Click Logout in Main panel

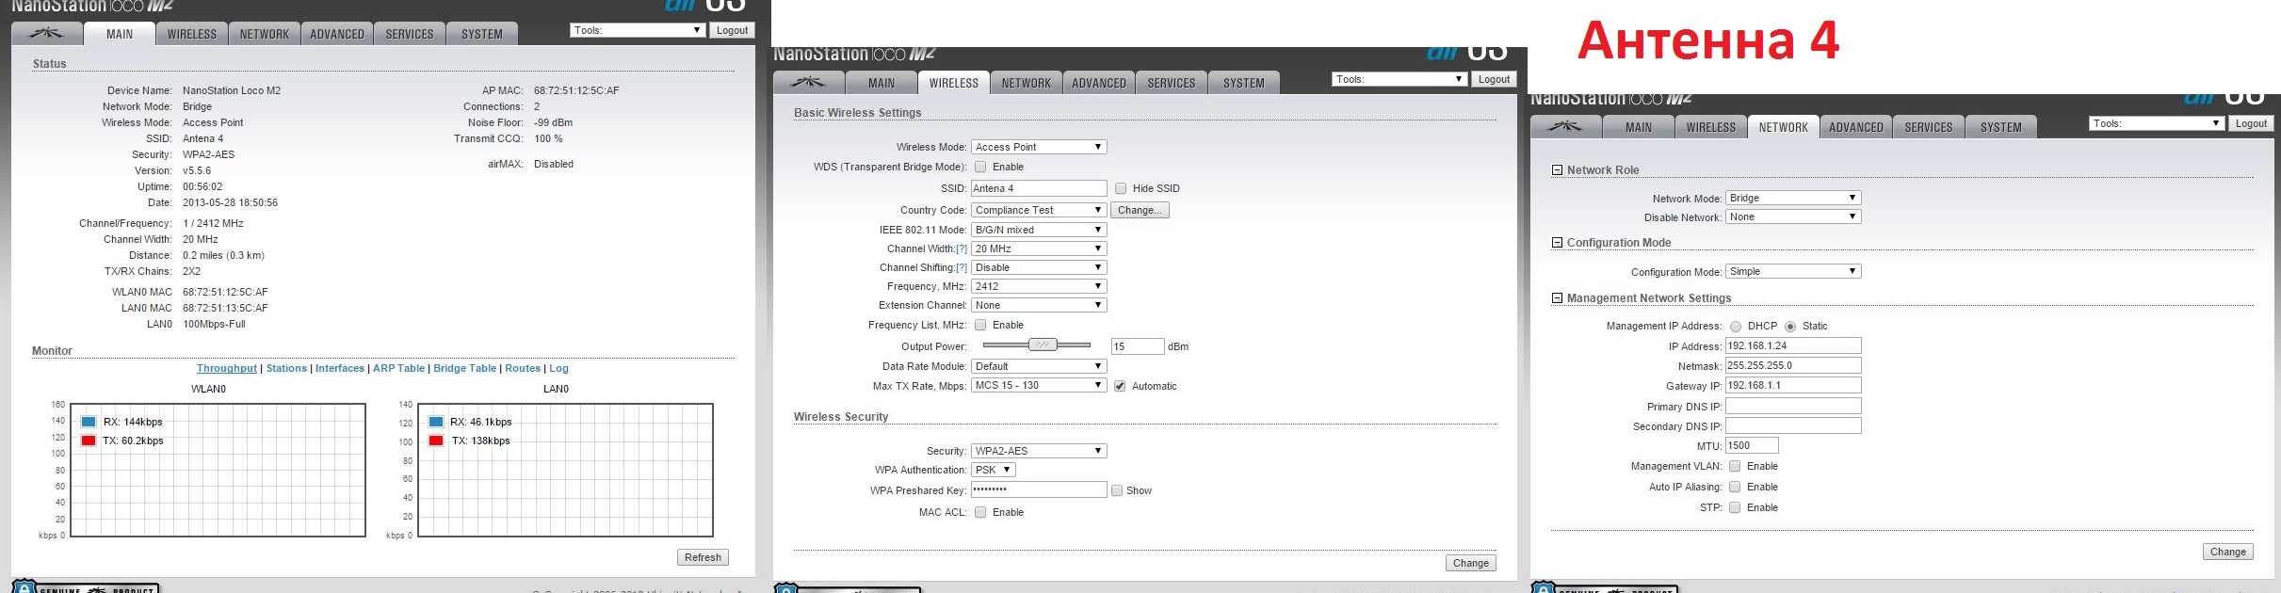[x=732, y=30]
